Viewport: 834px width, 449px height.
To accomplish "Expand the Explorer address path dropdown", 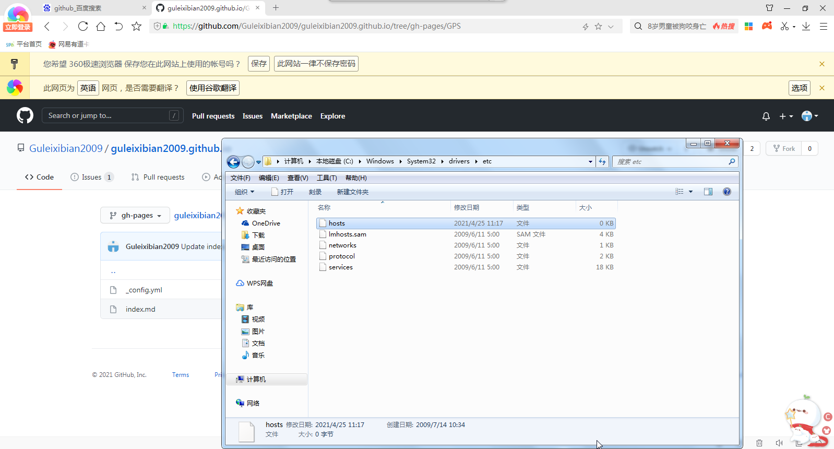I will (x=590, y=162).
